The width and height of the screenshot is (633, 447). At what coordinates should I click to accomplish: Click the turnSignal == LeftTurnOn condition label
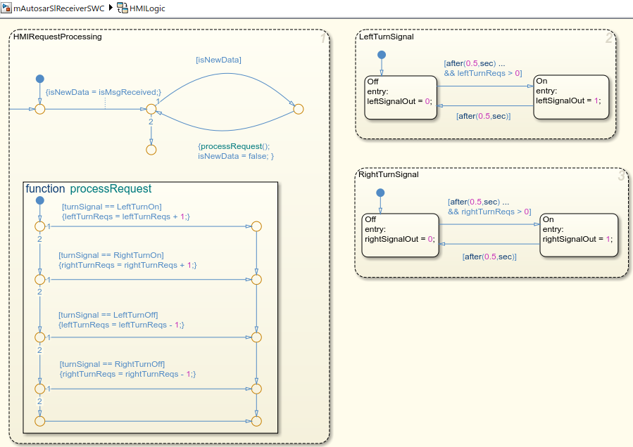pyautogui.click(x=111, y=207)
